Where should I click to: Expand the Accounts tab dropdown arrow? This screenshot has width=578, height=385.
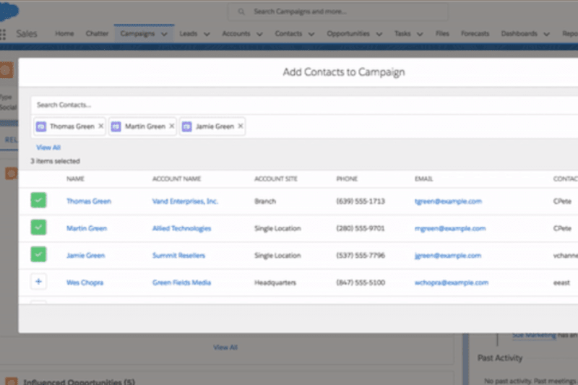coord(259,34)
